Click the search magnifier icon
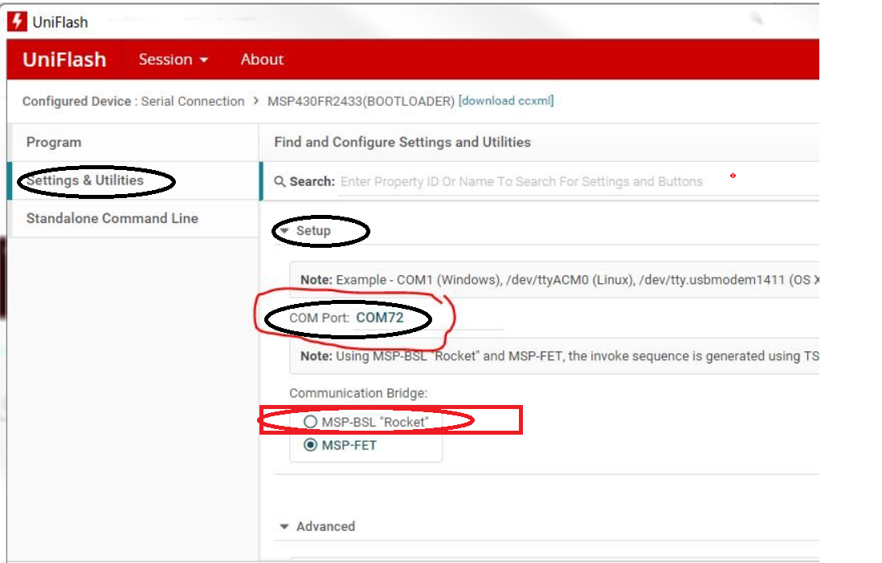882x563 pixels. 280,181
